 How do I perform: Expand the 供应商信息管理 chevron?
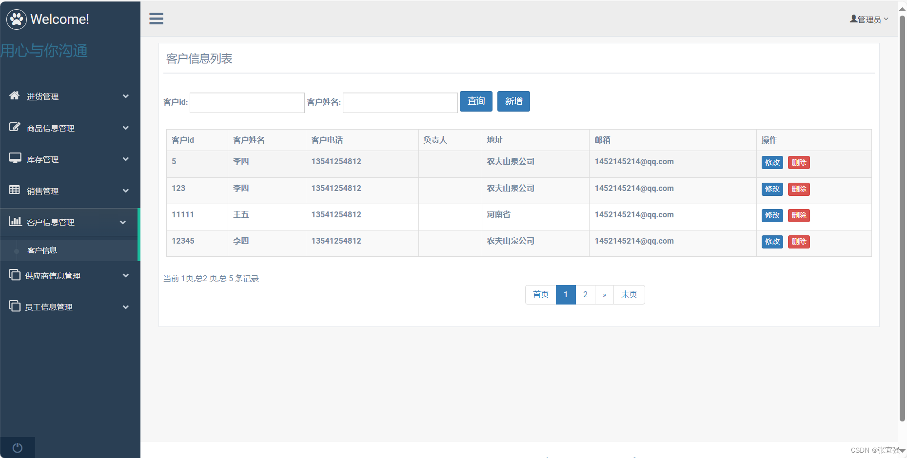126,276
